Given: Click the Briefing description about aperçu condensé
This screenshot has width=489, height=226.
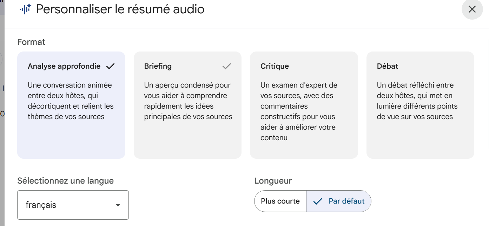Looking at the screenshot, I should coord(188,101).
